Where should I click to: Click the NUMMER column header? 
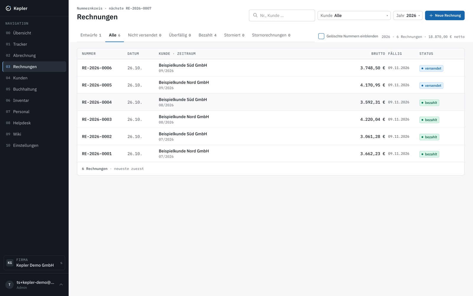click(89, 54)
